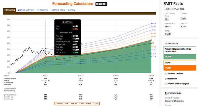The image size is (198, 106).
Task: Click the Div Yld value 0,00%
Action: pos(183,19)
